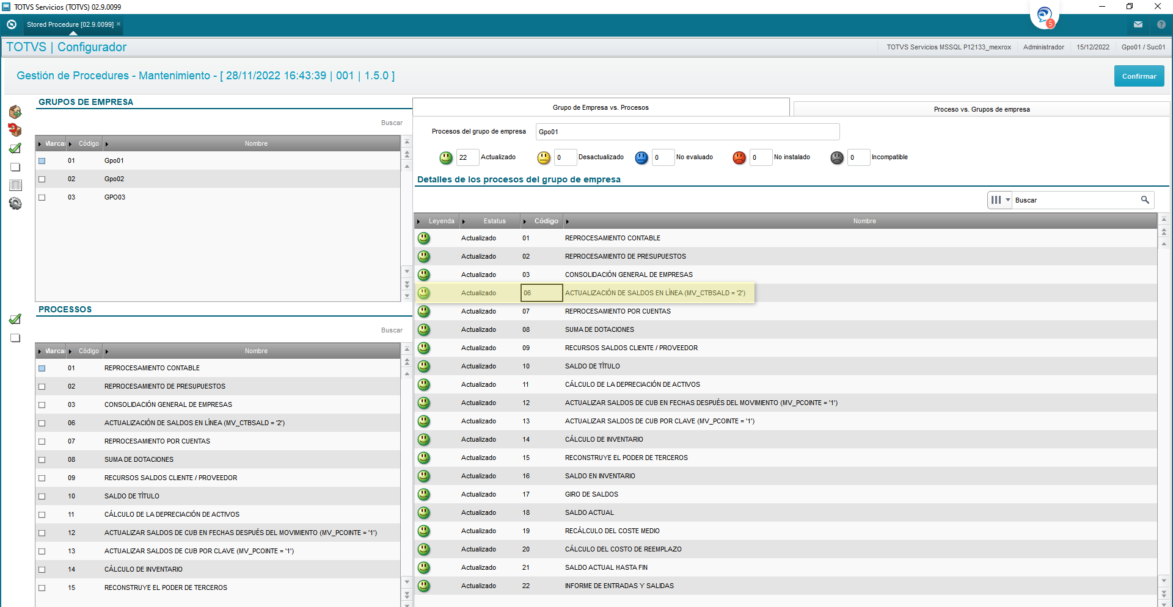Click the magnifier search icon in details Buscar field

pyautogui.click(x=1145, y=200)
